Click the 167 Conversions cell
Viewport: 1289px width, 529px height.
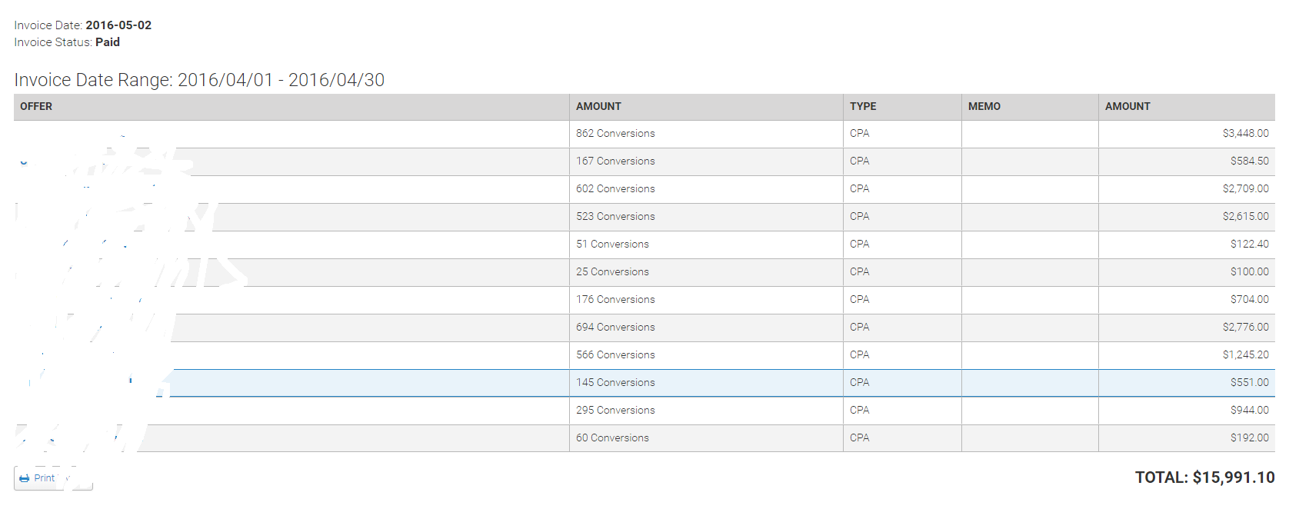[x=615, y=161]
